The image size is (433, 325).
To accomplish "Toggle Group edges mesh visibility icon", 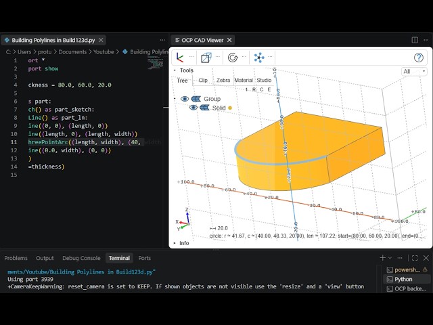I will pos(196,99).
